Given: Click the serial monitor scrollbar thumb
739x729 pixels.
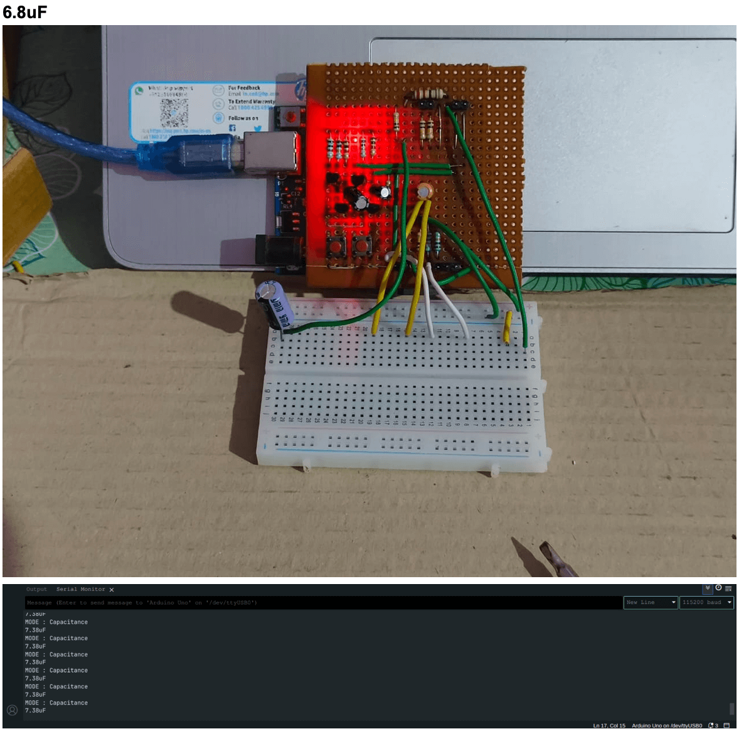Looking at the screenshot, I should click(731, 709).
